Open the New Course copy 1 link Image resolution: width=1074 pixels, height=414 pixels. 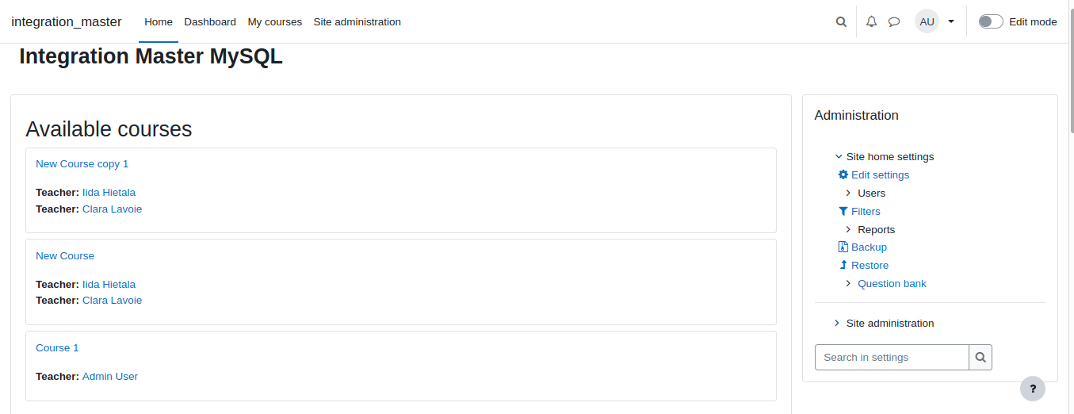coord(82,163)
